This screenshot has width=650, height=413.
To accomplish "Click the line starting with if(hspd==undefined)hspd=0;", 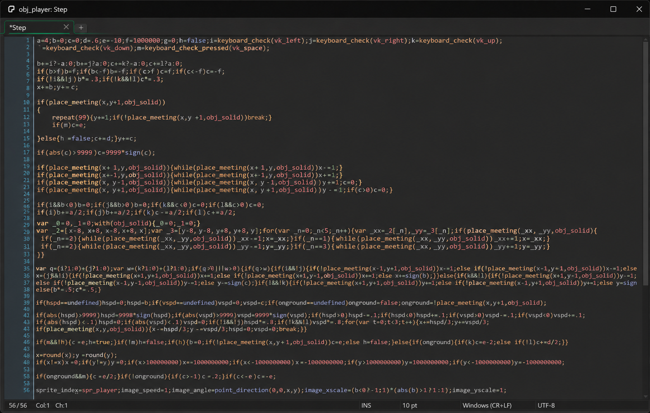I will click(291, 303).
